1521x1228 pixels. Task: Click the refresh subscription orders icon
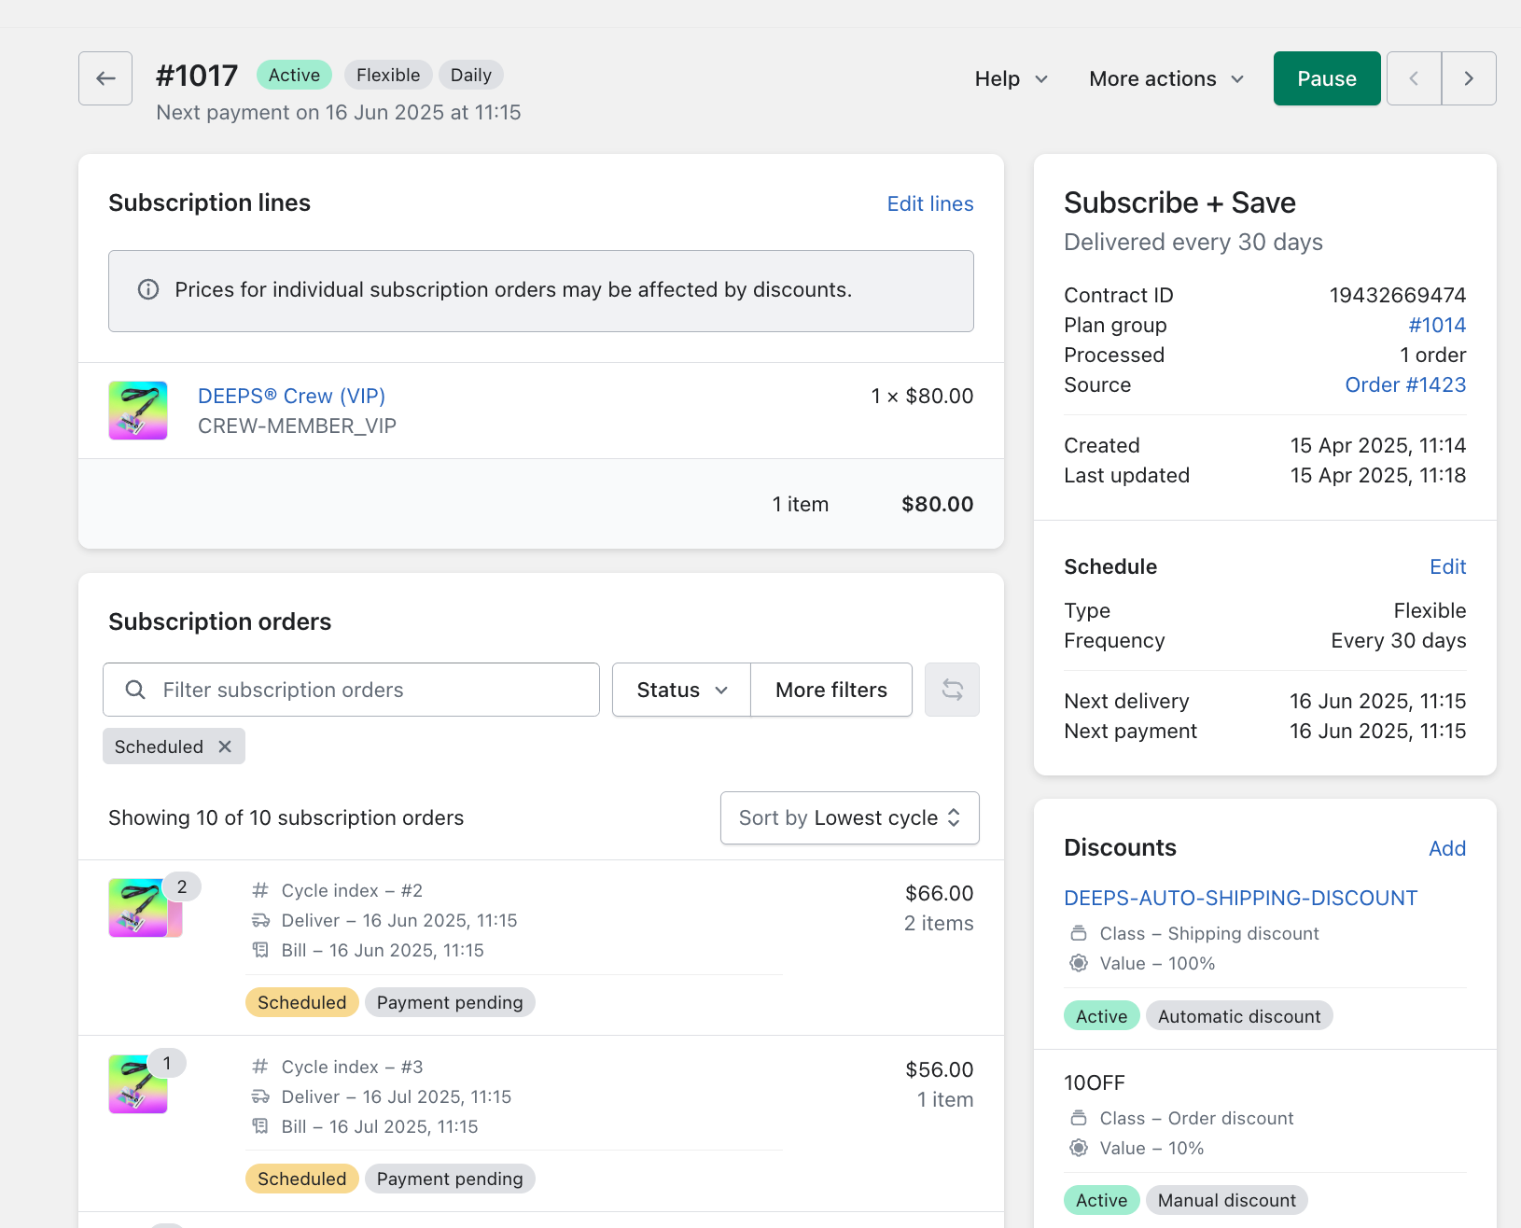click(952, 690)
